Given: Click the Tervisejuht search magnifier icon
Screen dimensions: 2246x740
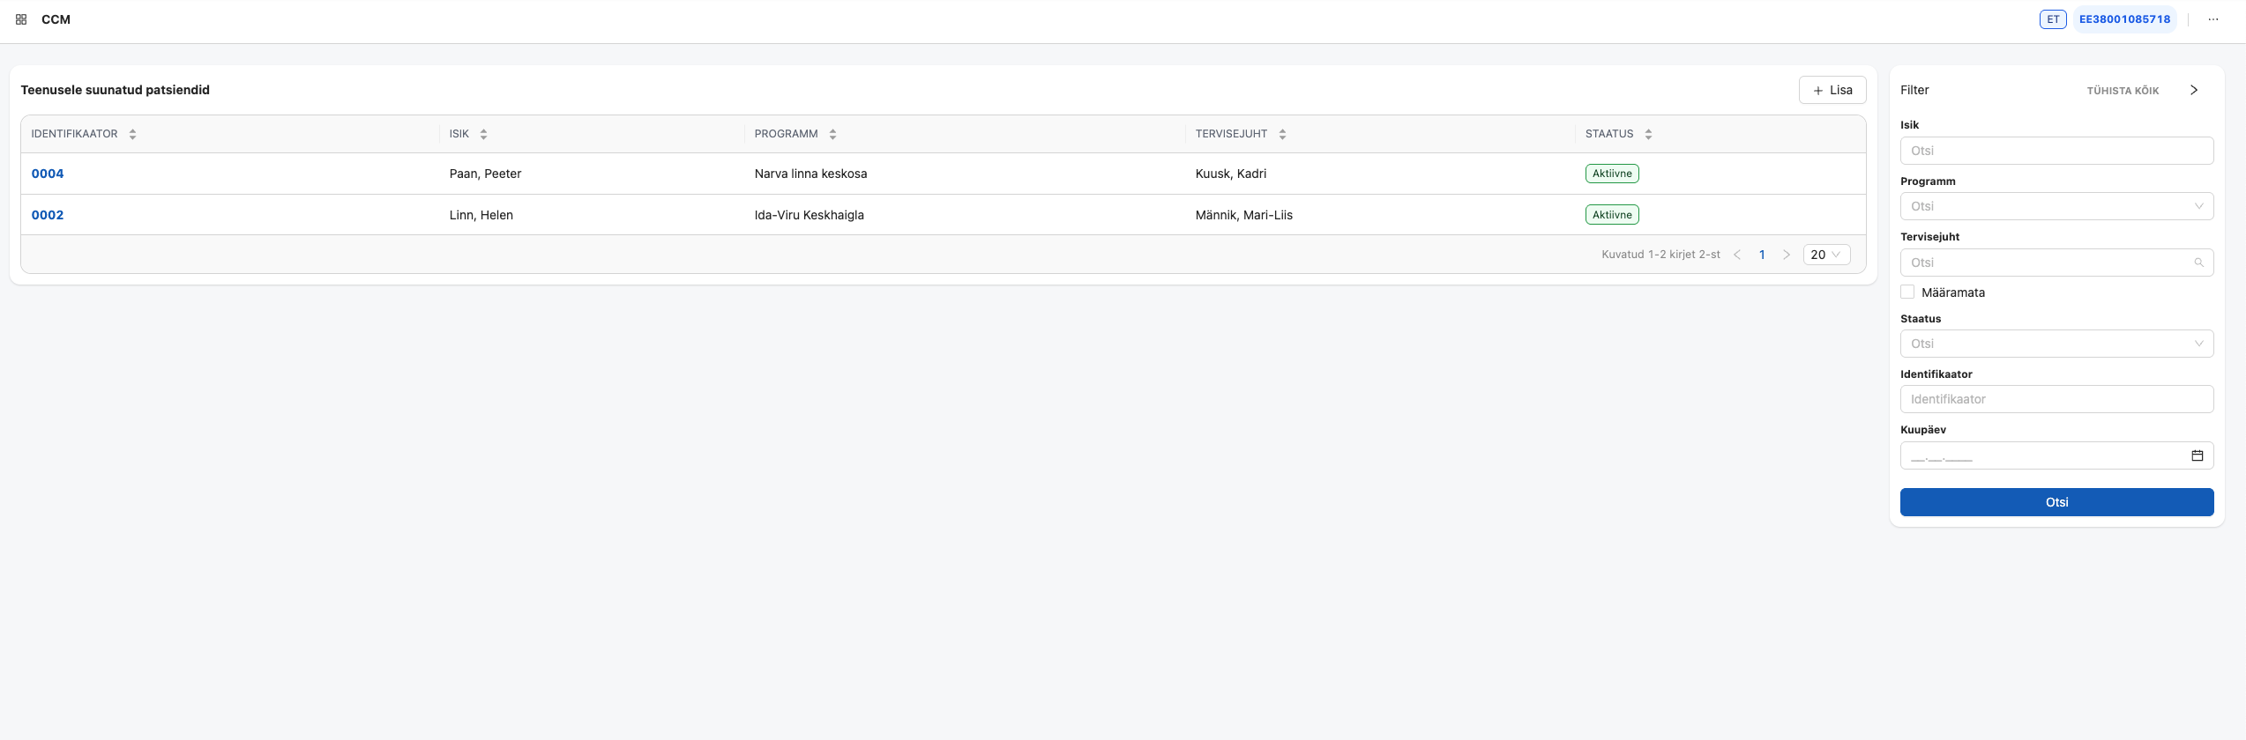Looking at the screenshot, I should (2198, 263).
